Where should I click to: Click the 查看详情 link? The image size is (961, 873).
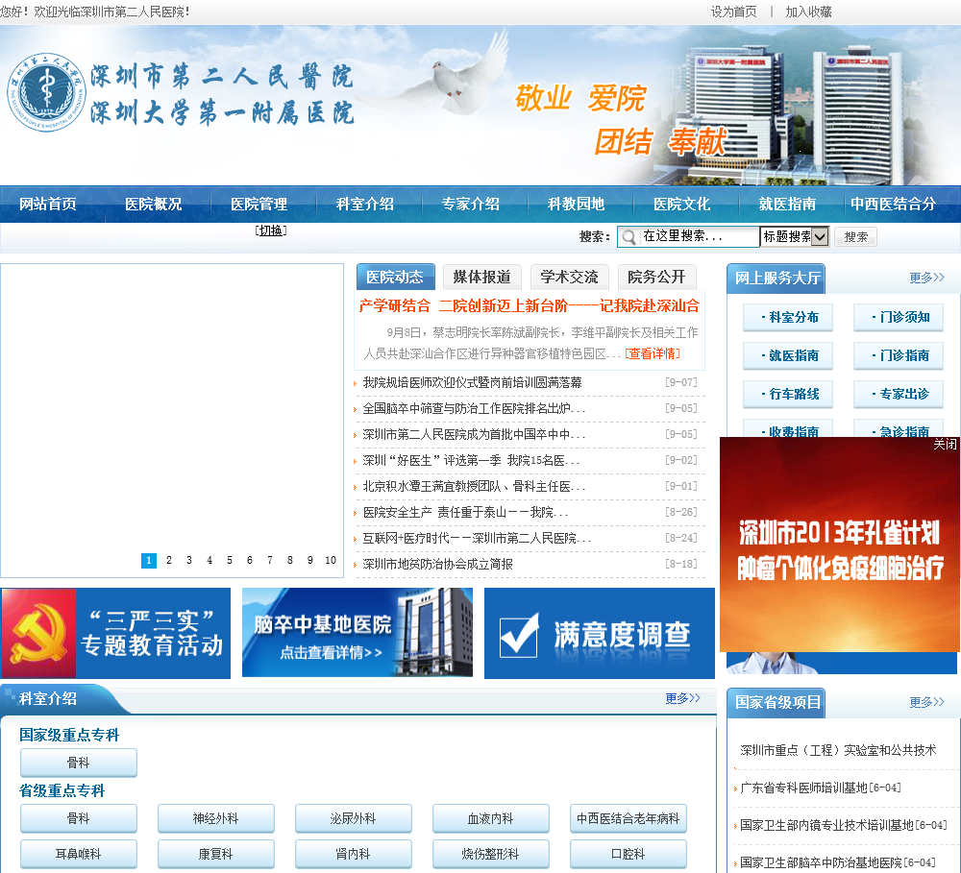[x=653, y=353]
